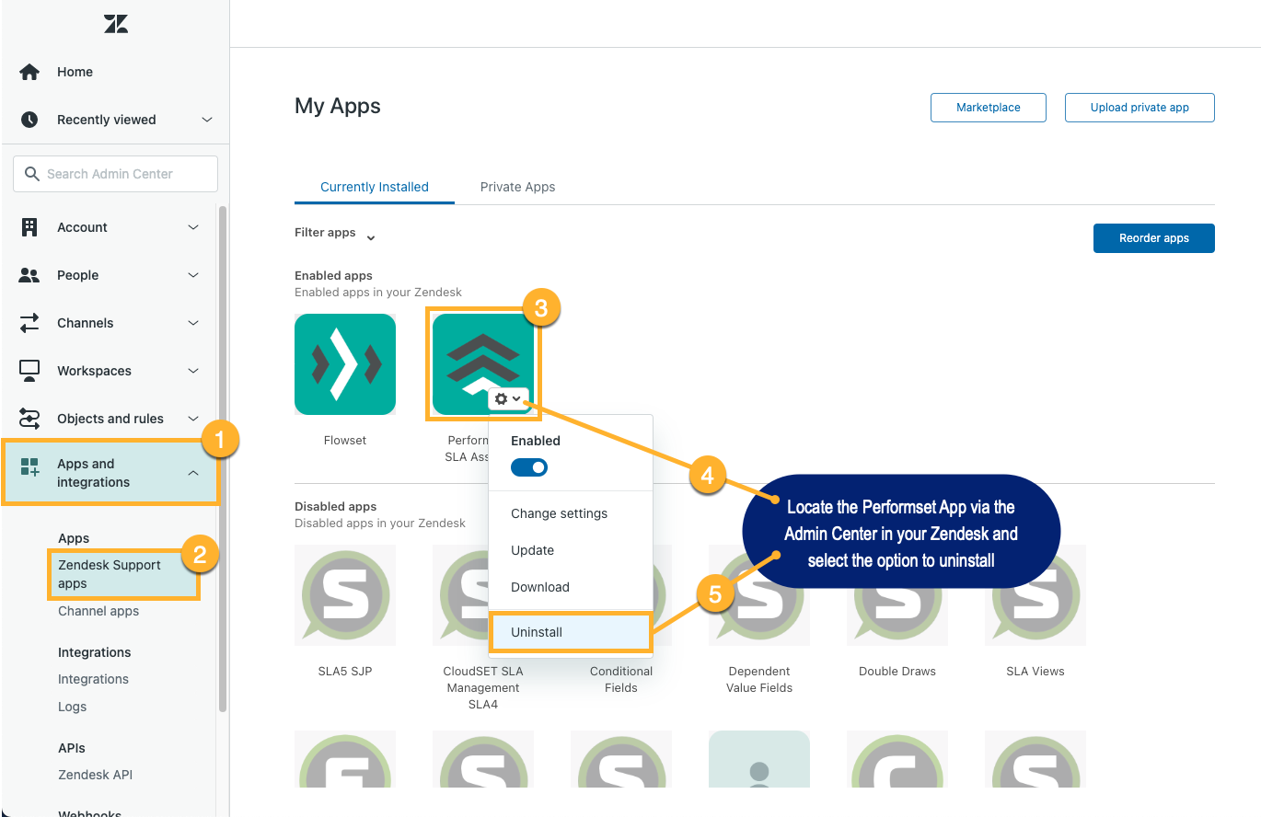Open the Filter apps dropdown arrow
1261x817 pixels.
tap(371, 238)
